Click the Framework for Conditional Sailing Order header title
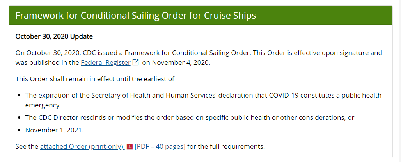 click(136, 15)
